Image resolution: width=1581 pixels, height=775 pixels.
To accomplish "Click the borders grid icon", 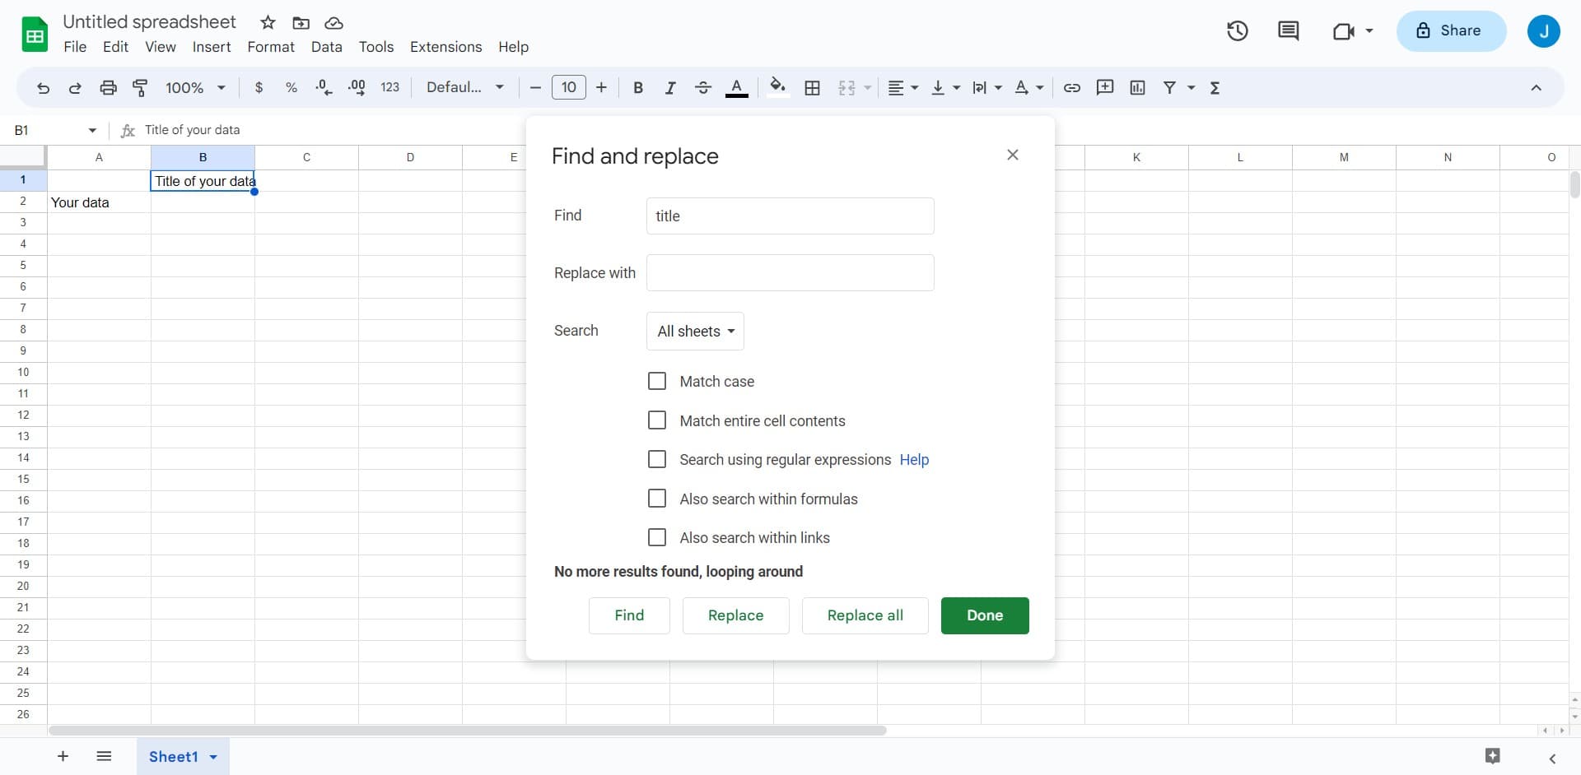I will [x=812, y=87].
